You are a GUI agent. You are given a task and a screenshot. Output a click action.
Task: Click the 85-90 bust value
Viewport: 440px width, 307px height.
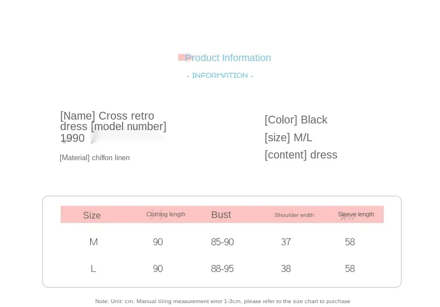tap(222, 242)
